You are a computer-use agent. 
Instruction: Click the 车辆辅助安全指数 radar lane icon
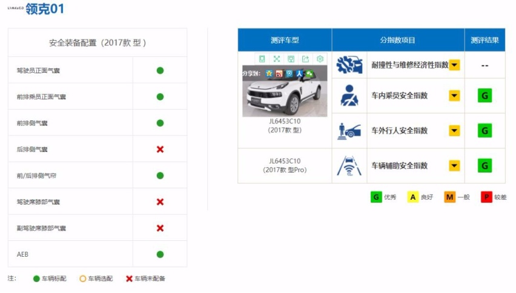coord(349,165)
